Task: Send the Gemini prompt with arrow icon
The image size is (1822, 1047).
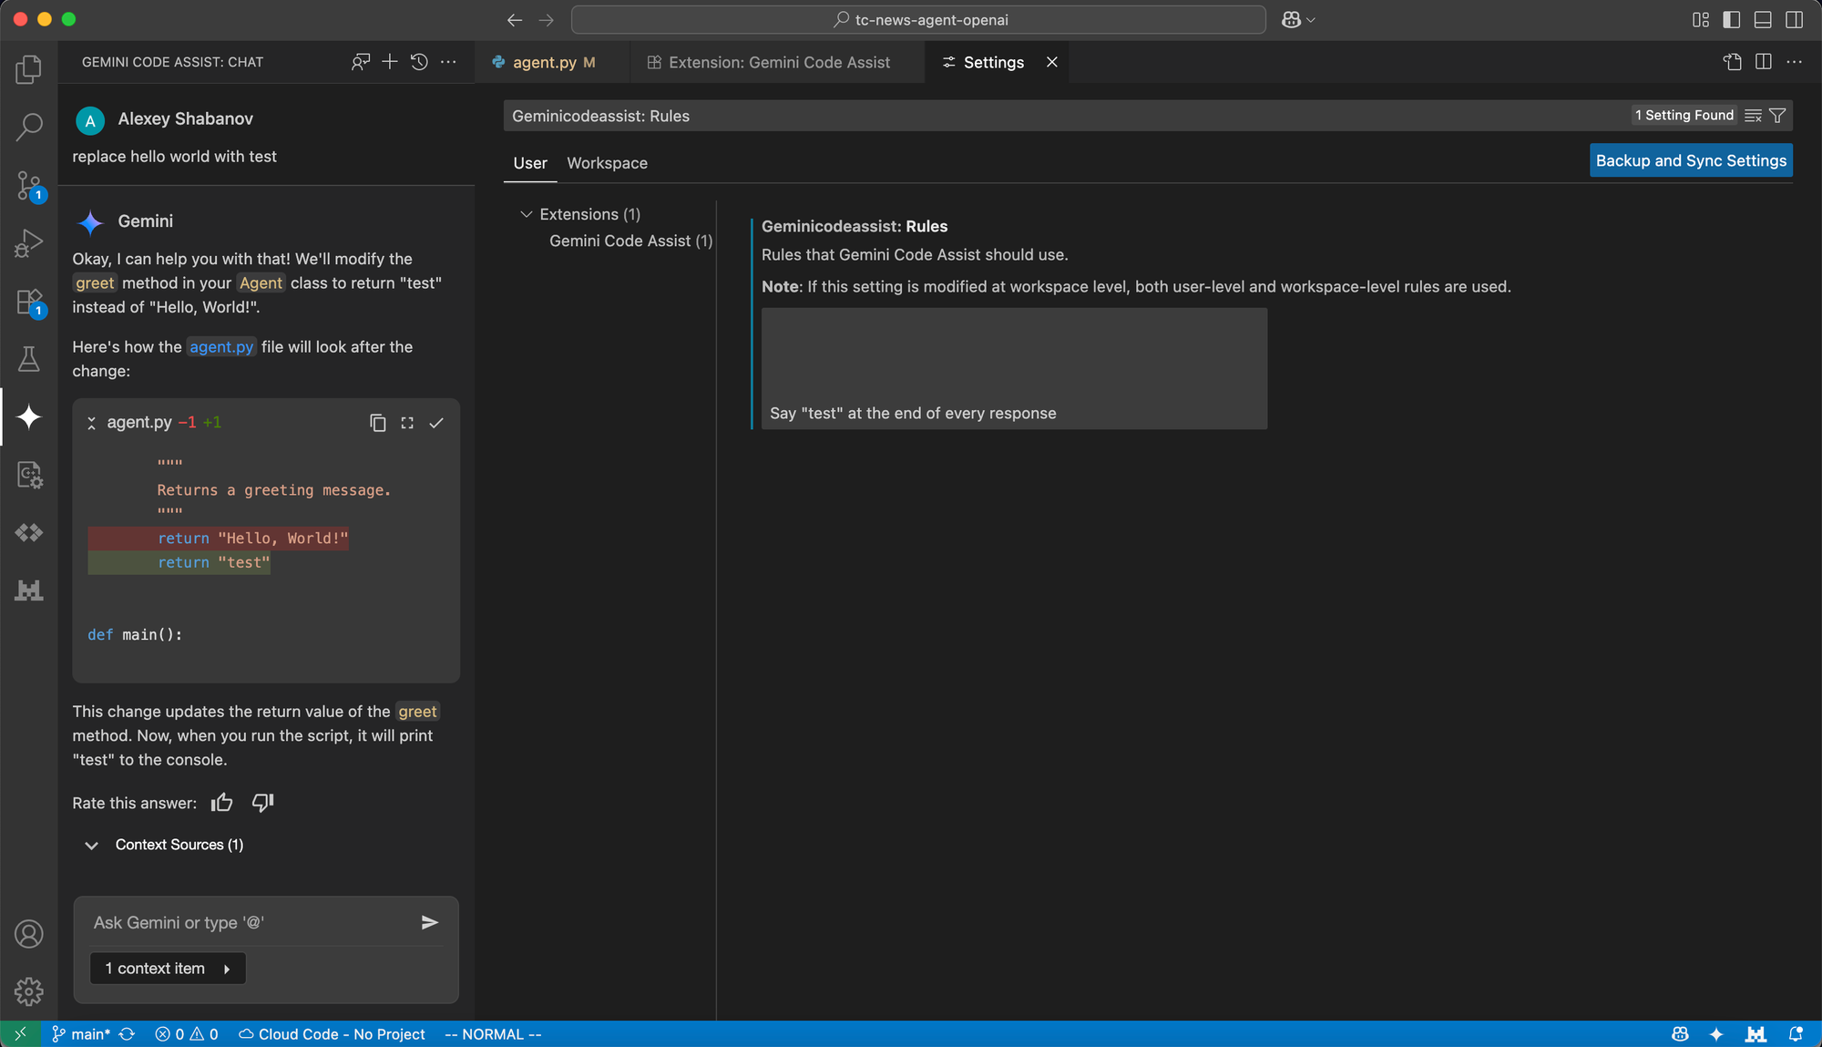Action: coord(430,922)
